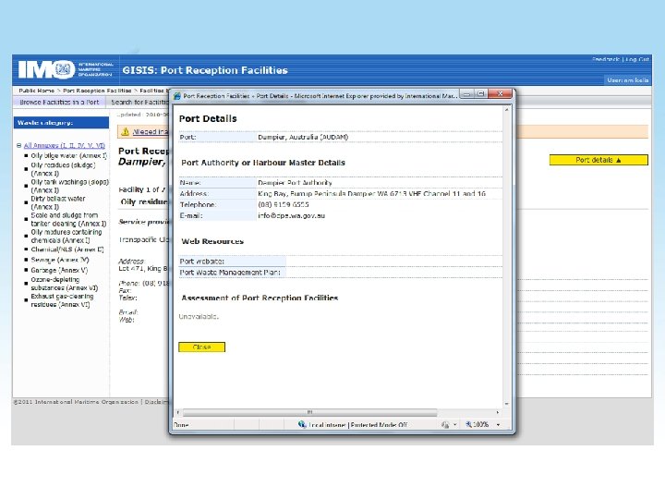The width and height of the screenshot is (665, 499).
Task: Click the Dampier Port Authority name value
Action: click(295, 182)
